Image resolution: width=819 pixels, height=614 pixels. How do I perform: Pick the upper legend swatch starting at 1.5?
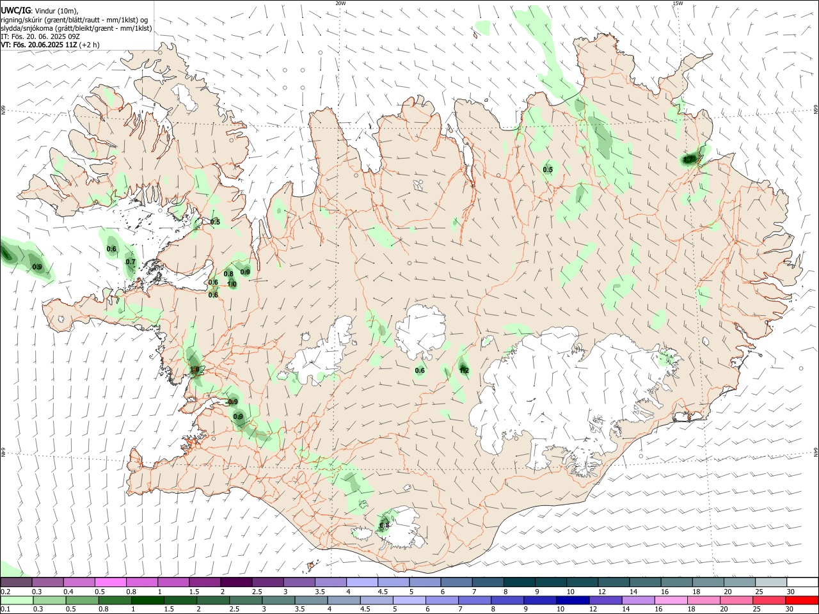coord(204,583)
